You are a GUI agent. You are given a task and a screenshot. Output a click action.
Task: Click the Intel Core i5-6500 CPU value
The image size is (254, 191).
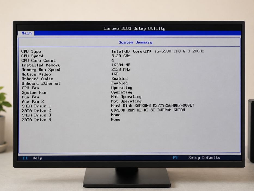(158, 51)
